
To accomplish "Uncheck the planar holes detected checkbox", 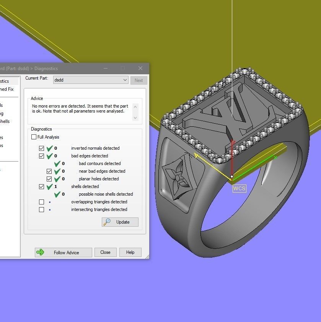I will click(49, 179).
